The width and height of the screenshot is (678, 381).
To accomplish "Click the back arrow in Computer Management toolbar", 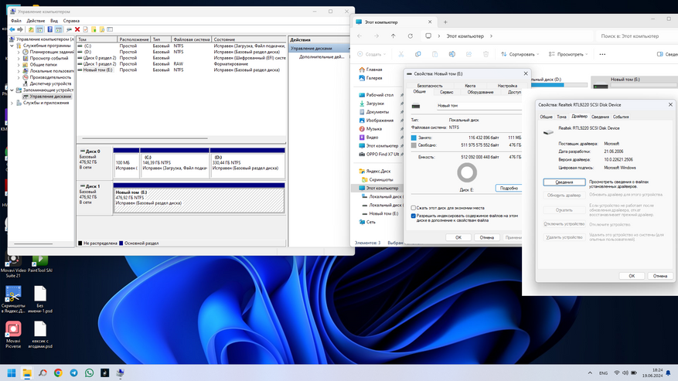I will coord(13,29).
